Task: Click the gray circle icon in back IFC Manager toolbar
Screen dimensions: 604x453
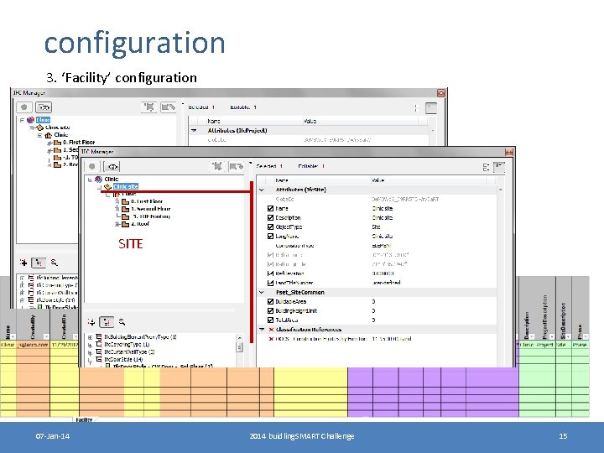Action: pyautogui.click(x=24, y=107)
